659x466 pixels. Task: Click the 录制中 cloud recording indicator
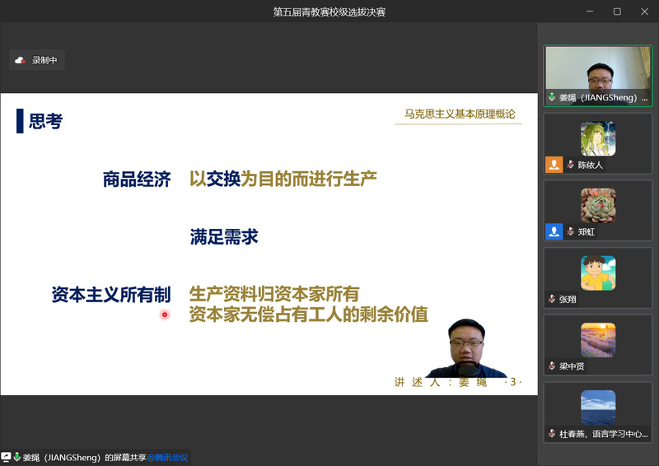[36, 60]
